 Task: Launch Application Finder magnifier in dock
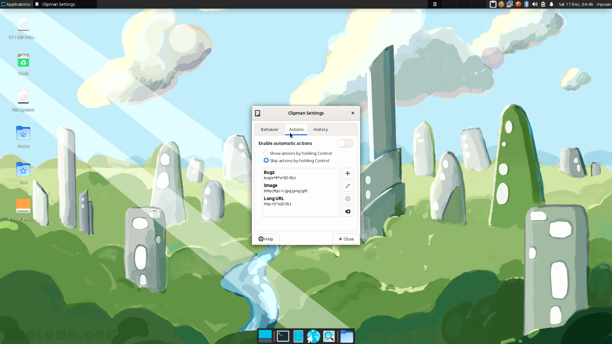[329, 336]
